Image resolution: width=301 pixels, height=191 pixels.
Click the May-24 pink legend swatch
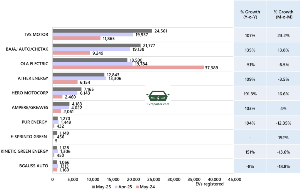137,187
